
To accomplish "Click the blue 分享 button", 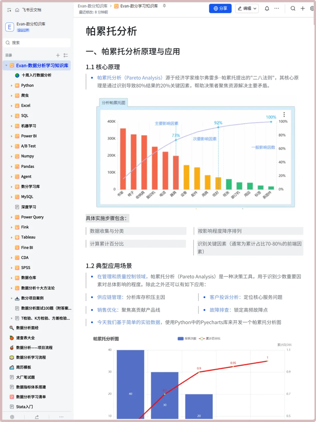I will pyautogui.click(x=220, y=8).
